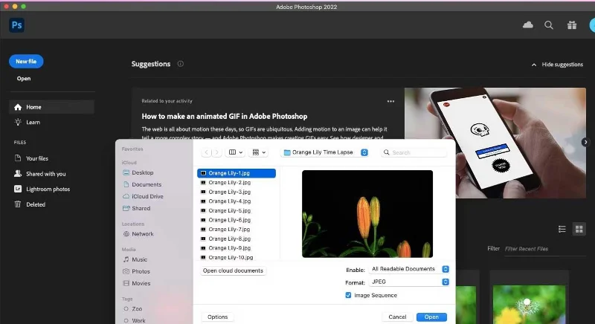Collapse suggestions with Hide suggestions

click(x=557, y=65)
